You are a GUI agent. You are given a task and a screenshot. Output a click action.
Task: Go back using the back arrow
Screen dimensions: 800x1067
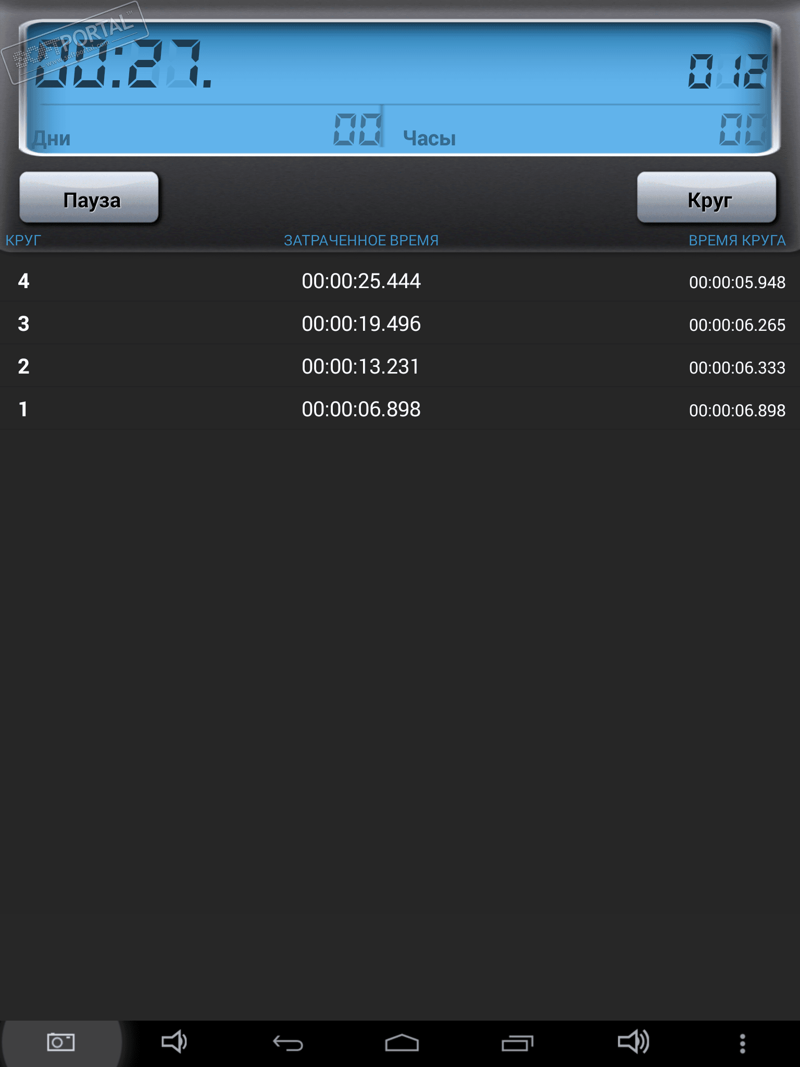pyautogui.click(x=288, y=1043)
